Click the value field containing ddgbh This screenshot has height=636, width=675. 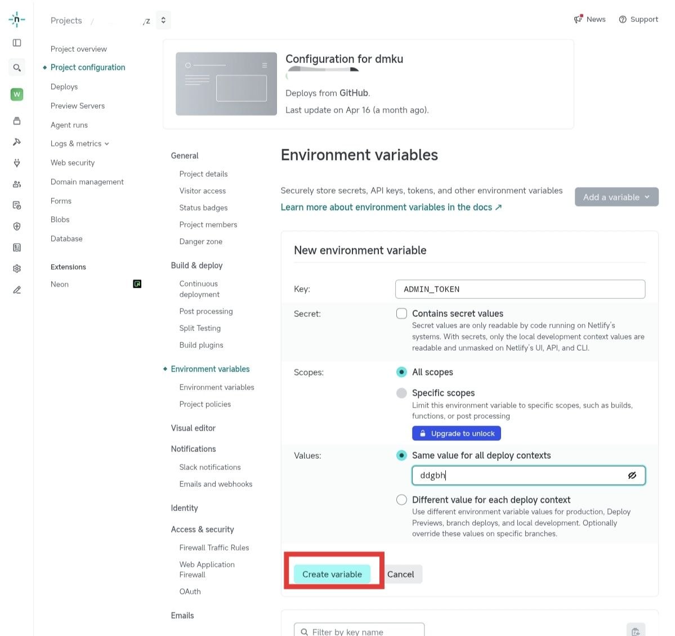pos(529,476)
